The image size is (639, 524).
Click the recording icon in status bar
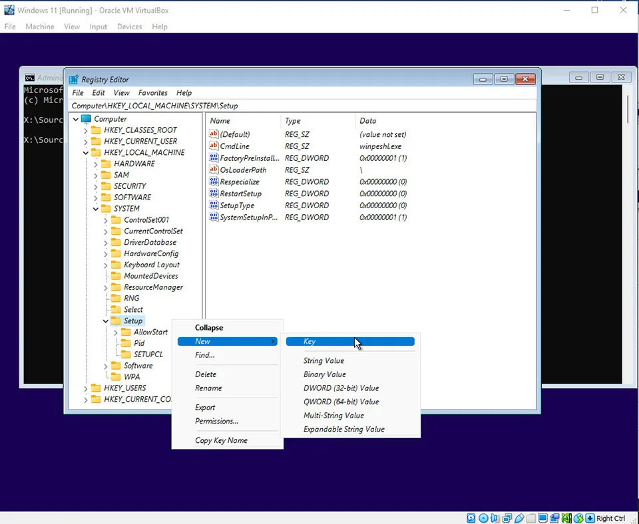[554, 518]
